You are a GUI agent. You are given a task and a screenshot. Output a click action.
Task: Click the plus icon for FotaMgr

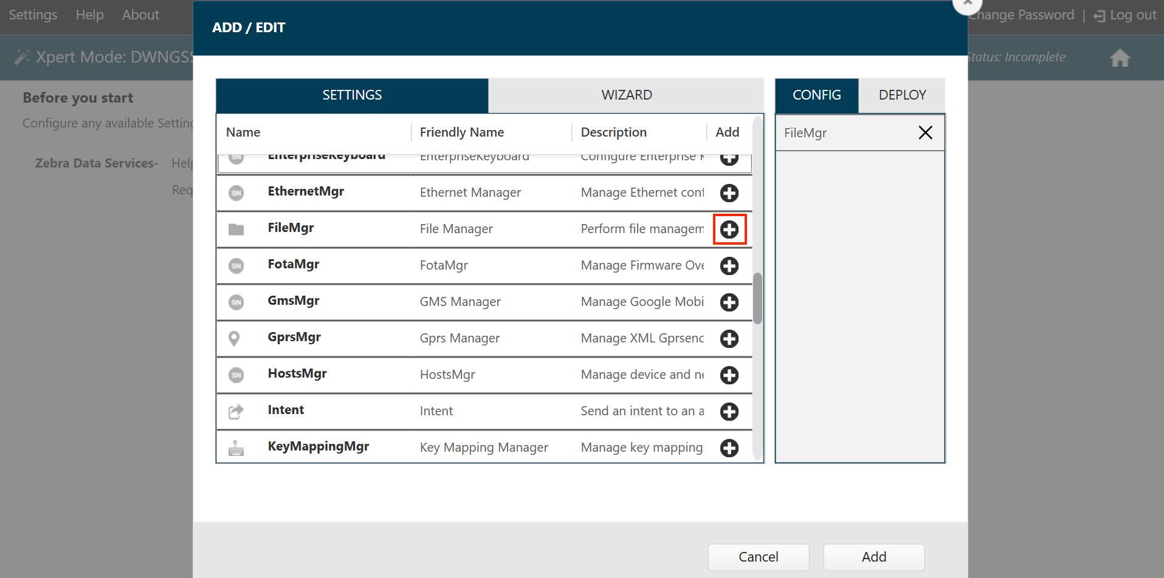pos(729,266)
